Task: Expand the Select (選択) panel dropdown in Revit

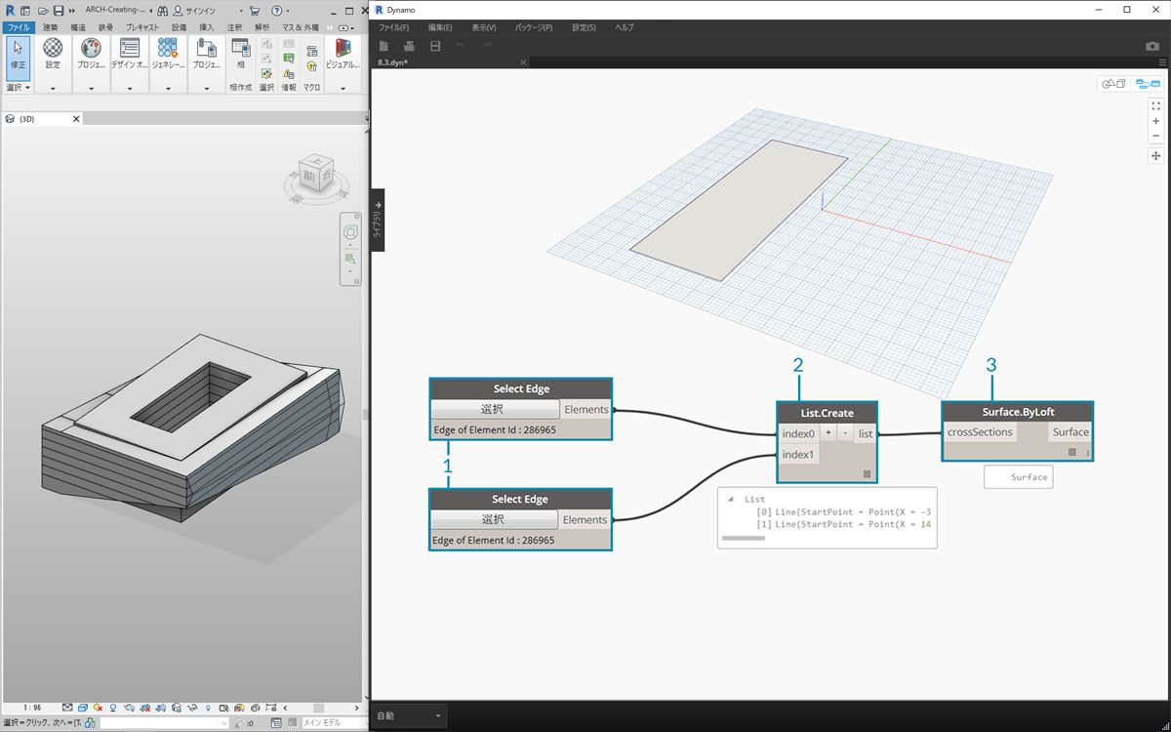Action: pyautogui.click(x=26, y=87)
